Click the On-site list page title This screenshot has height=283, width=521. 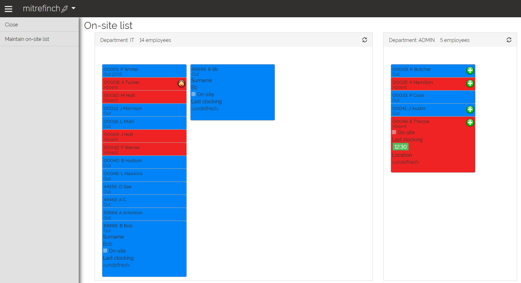(108, 25)
